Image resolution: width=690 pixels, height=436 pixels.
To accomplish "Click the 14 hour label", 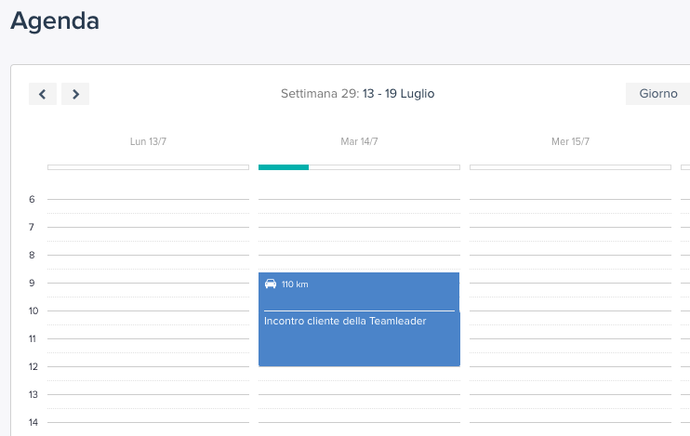I will point(33,422).
